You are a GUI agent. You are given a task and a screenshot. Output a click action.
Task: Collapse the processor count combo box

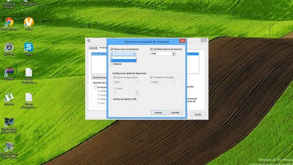[x=134, y=54]
